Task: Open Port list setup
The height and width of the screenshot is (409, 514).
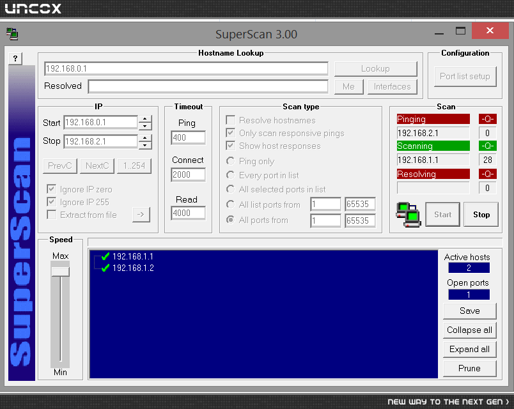Action: (x=465, y=76)
